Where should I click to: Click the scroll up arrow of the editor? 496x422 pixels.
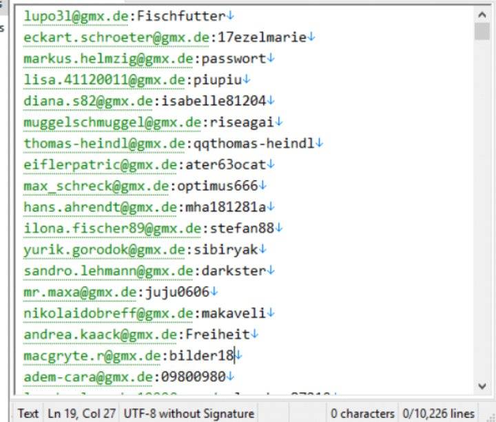click(x=482, y=15)
